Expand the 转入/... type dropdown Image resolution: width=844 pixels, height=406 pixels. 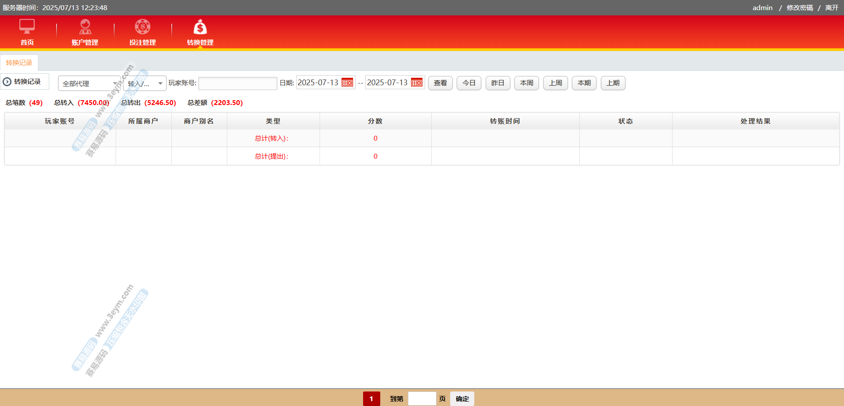(145, 83)
